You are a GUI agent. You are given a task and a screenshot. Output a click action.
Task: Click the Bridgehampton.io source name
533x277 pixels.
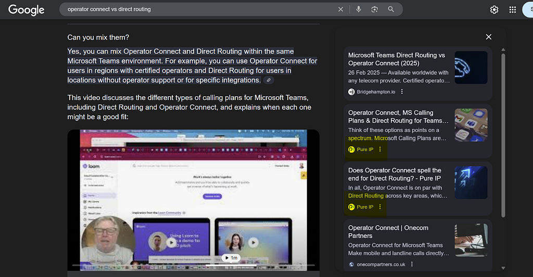coord(376,92)
